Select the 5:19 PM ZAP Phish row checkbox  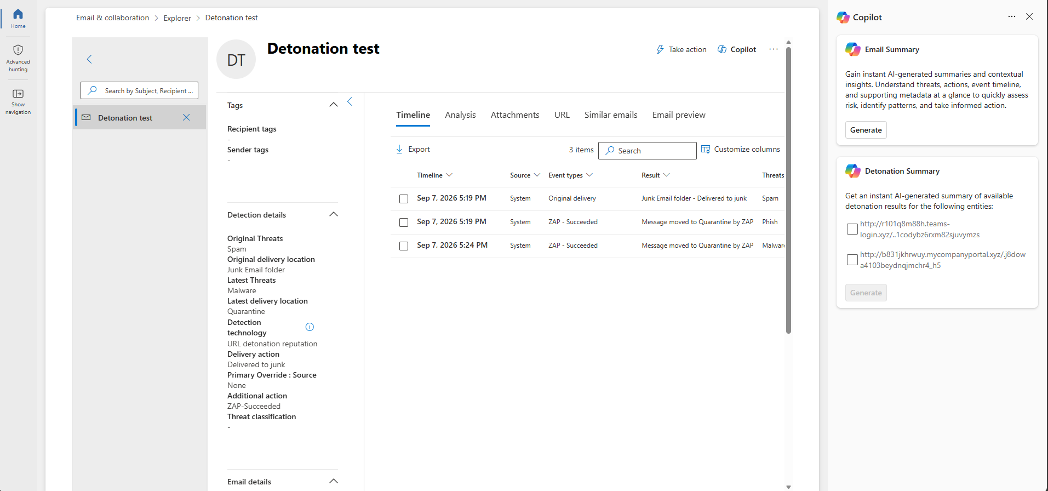404,222
